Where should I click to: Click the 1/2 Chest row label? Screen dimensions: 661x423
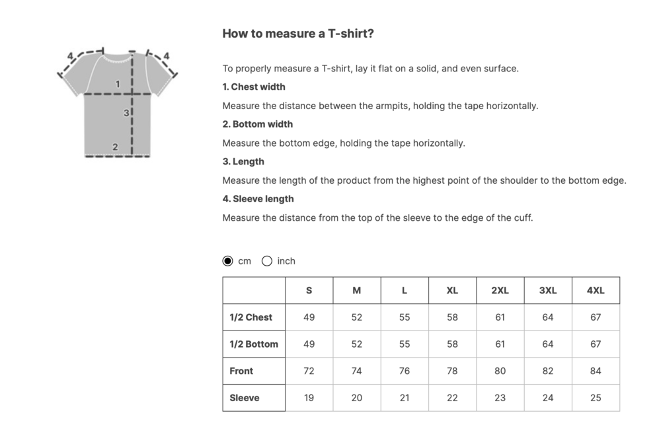251,317
